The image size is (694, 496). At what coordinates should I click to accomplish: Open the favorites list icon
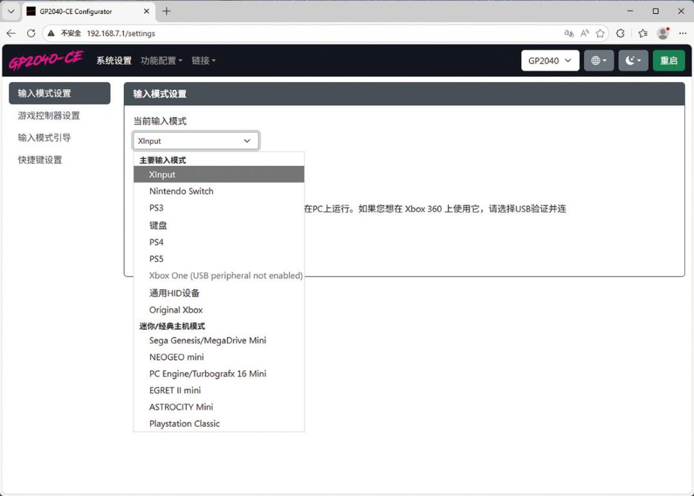[x=643, y=33]
